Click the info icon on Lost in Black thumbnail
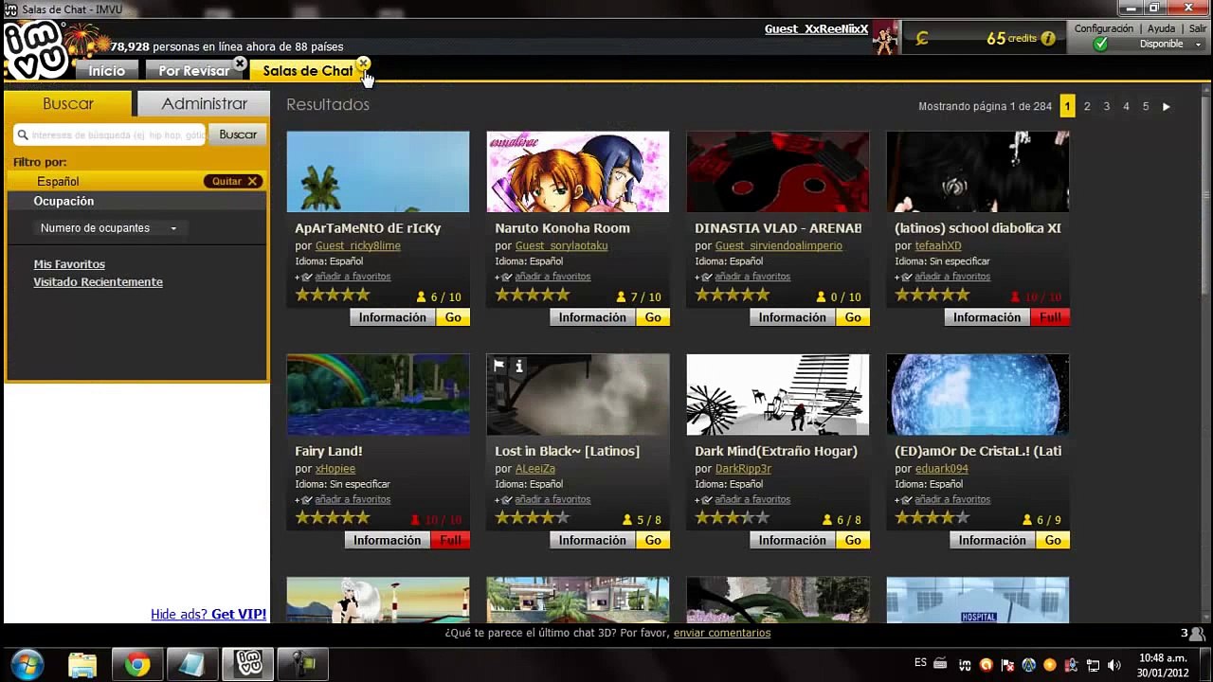This screenshot has height=682, width=1213. 518,367
